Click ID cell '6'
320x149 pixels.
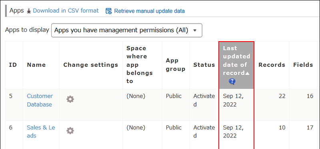(11, 127)
